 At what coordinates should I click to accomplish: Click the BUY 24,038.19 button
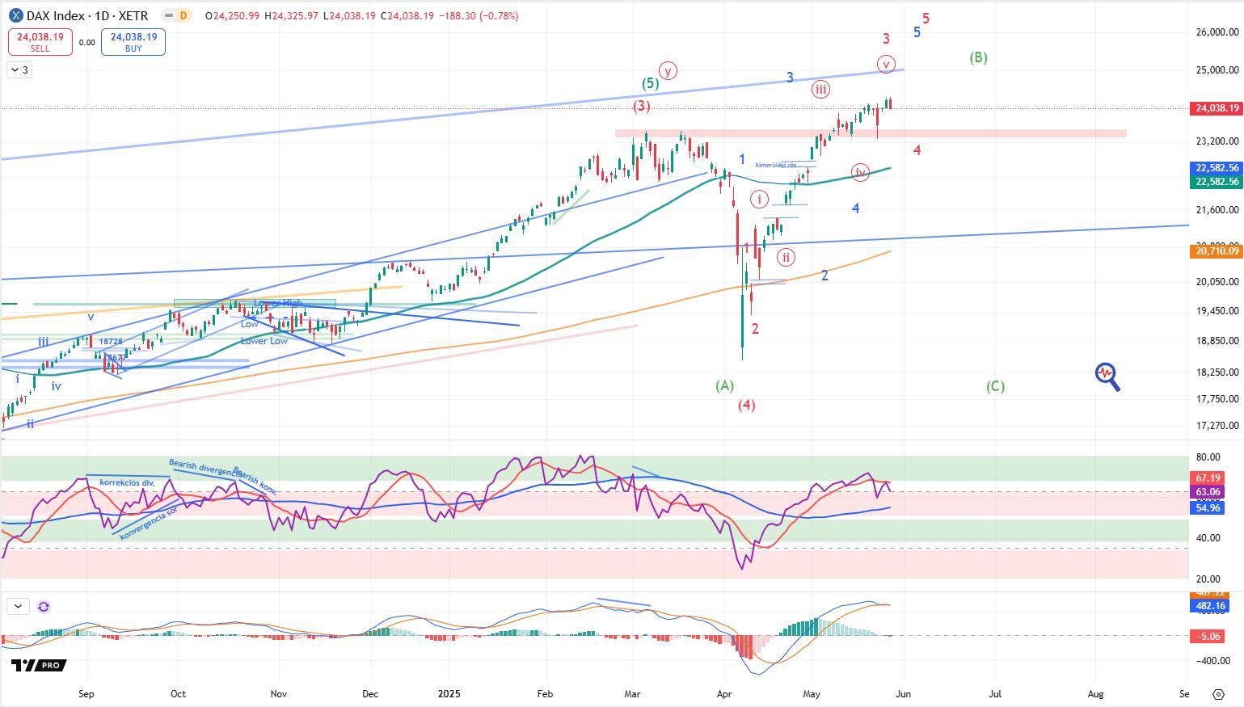[x=133, y=42]
